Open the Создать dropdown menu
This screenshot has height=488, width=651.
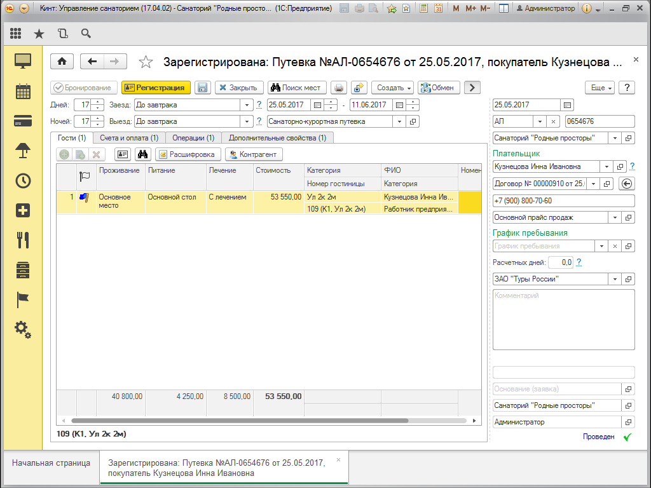pyautogui.click(x=392, y=88)
